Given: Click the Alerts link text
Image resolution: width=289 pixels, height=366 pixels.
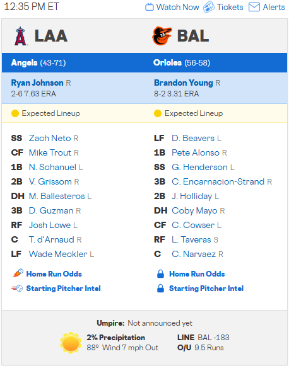Looking at the screenshot, I should pos(274,7).
